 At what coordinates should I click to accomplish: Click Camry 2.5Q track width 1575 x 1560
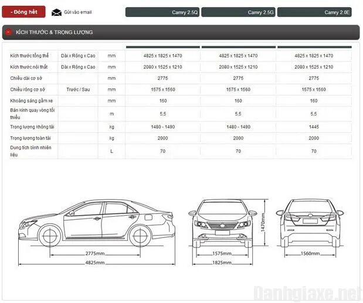pos(163,90)
